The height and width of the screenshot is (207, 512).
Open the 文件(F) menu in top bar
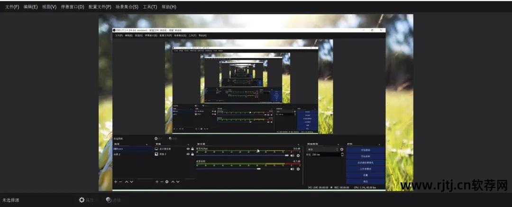coord(12,7)
